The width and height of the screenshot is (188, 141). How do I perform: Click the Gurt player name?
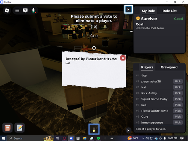tap(145, 117)
